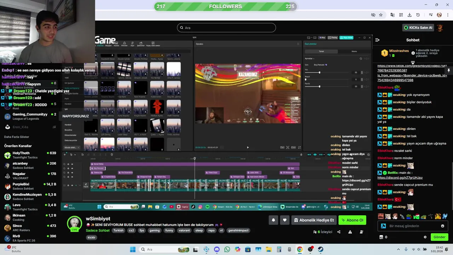Screen dimensions: 453x255
Task: Click the wSimbiyot channel name
Action: tap(98, 219)
